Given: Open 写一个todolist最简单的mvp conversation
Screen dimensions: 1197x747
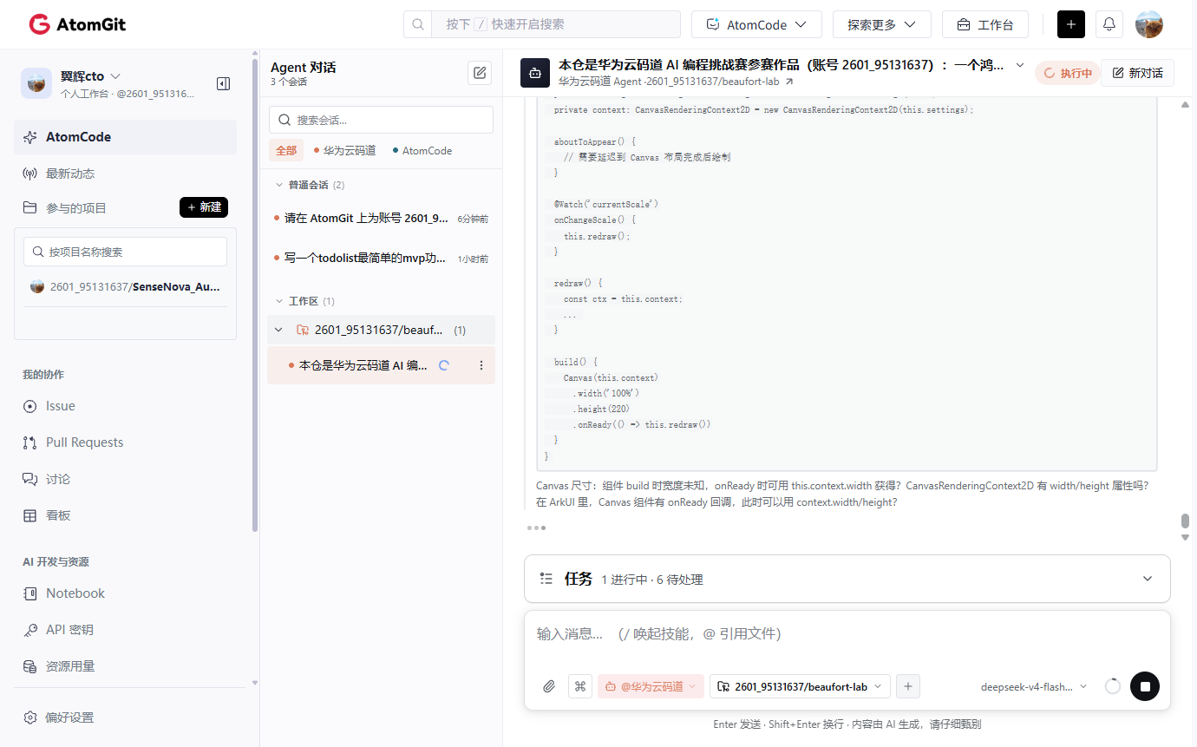Looking at the screenshot, I should [381, 258].
